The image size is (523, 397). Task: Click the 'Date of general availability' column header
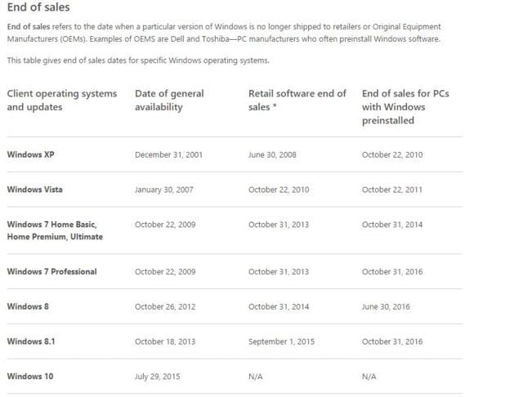click(169, 100)
